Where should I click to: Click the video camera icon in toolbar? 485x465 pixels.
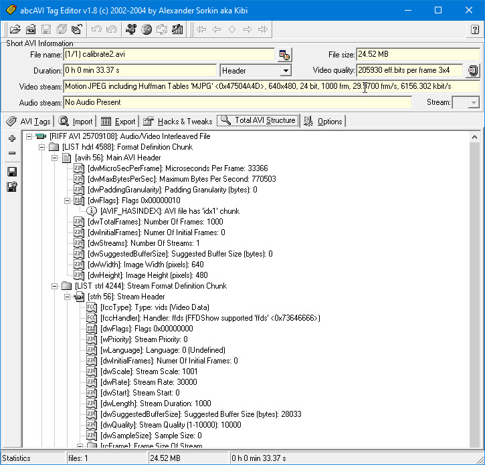131,29
